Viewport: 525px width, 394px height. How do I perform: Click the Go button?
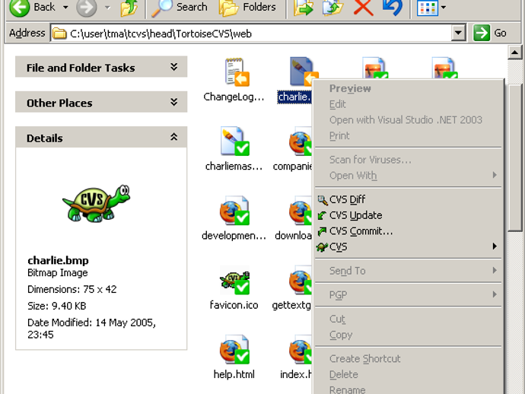tap(489, 33)
